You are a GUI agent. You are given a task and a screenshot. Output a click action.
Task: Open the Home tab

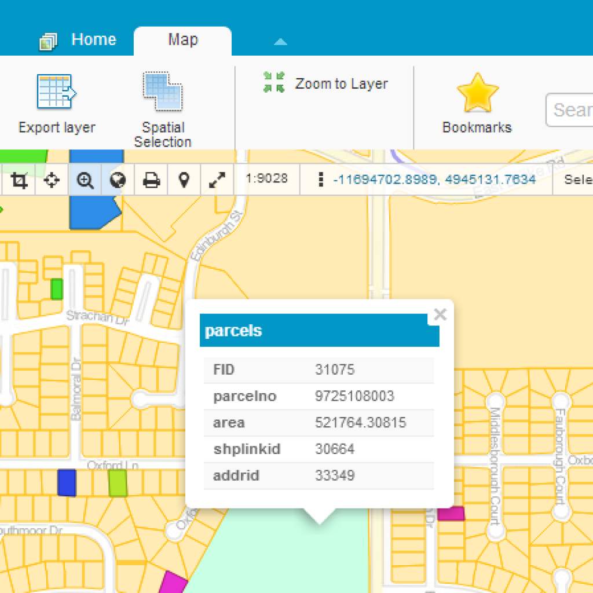(x=94, y=40)
